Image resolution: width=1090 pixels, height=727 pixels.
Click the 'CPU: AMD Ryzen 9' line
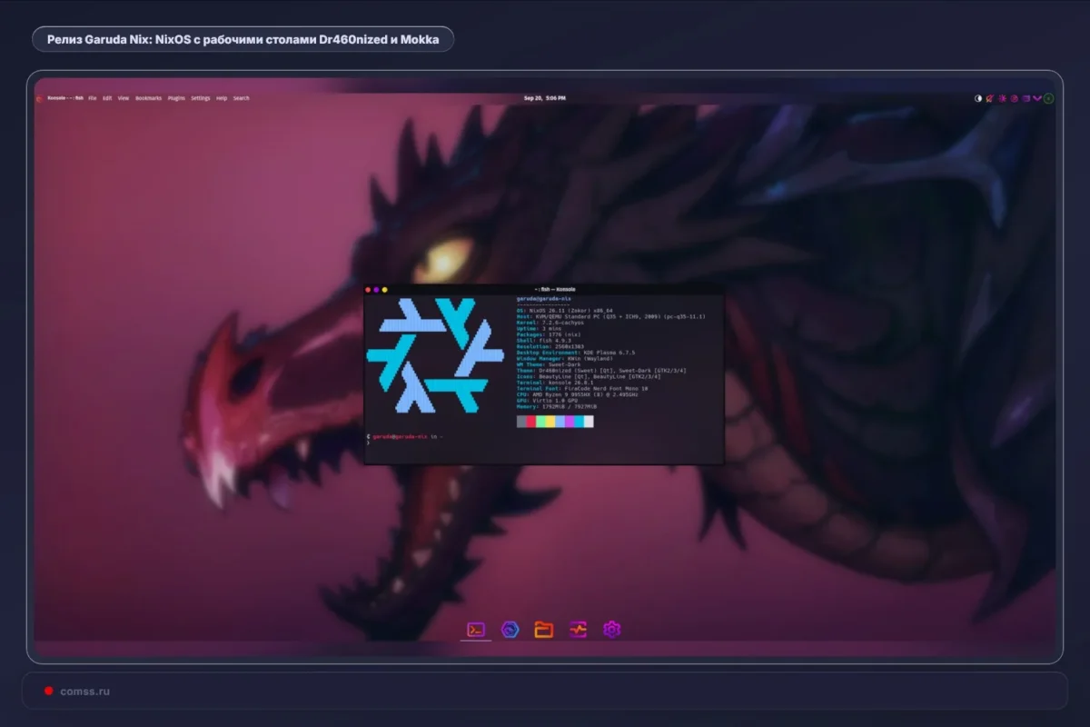tap(578, 394)
